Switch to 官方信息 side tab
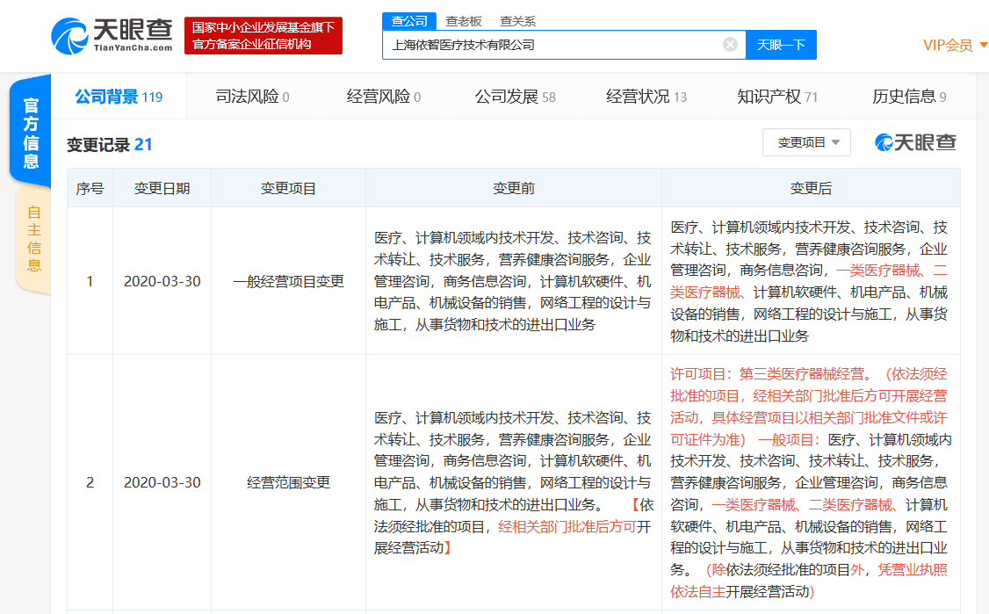Image resolution: width=989 pixels, height=614 pixels. coord(30,133)
